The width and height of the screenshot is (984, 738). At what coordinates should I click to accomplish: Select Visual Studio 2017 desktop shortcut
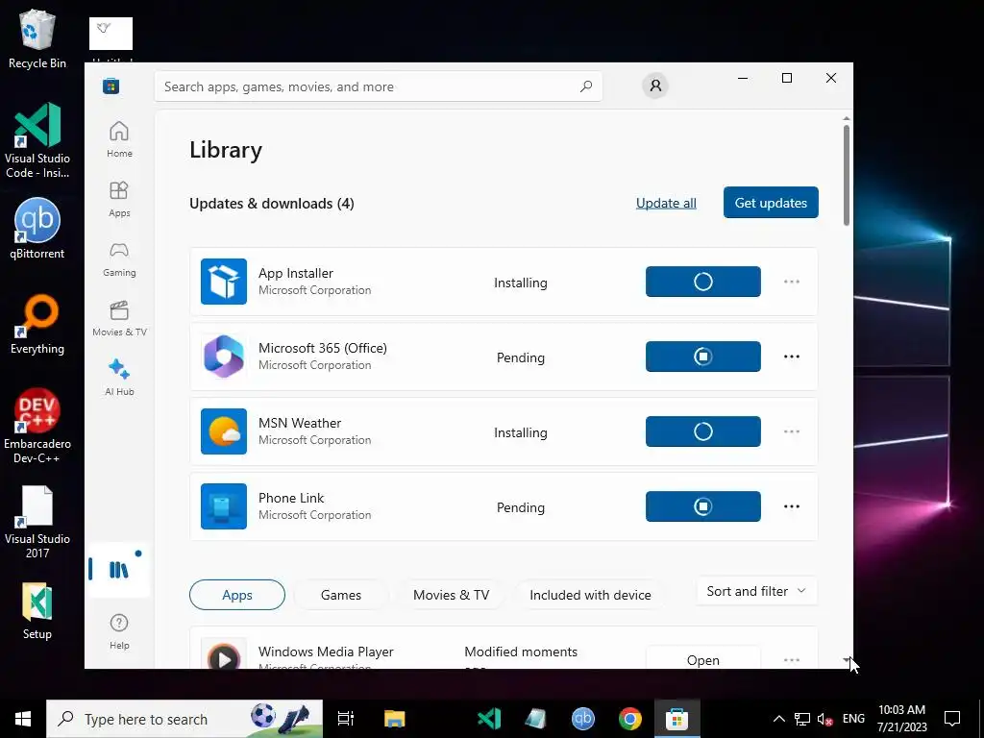[37, 522]
